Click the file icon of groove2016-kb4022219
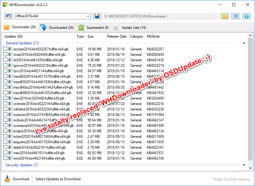255x186 pixels. pos(11,65)
